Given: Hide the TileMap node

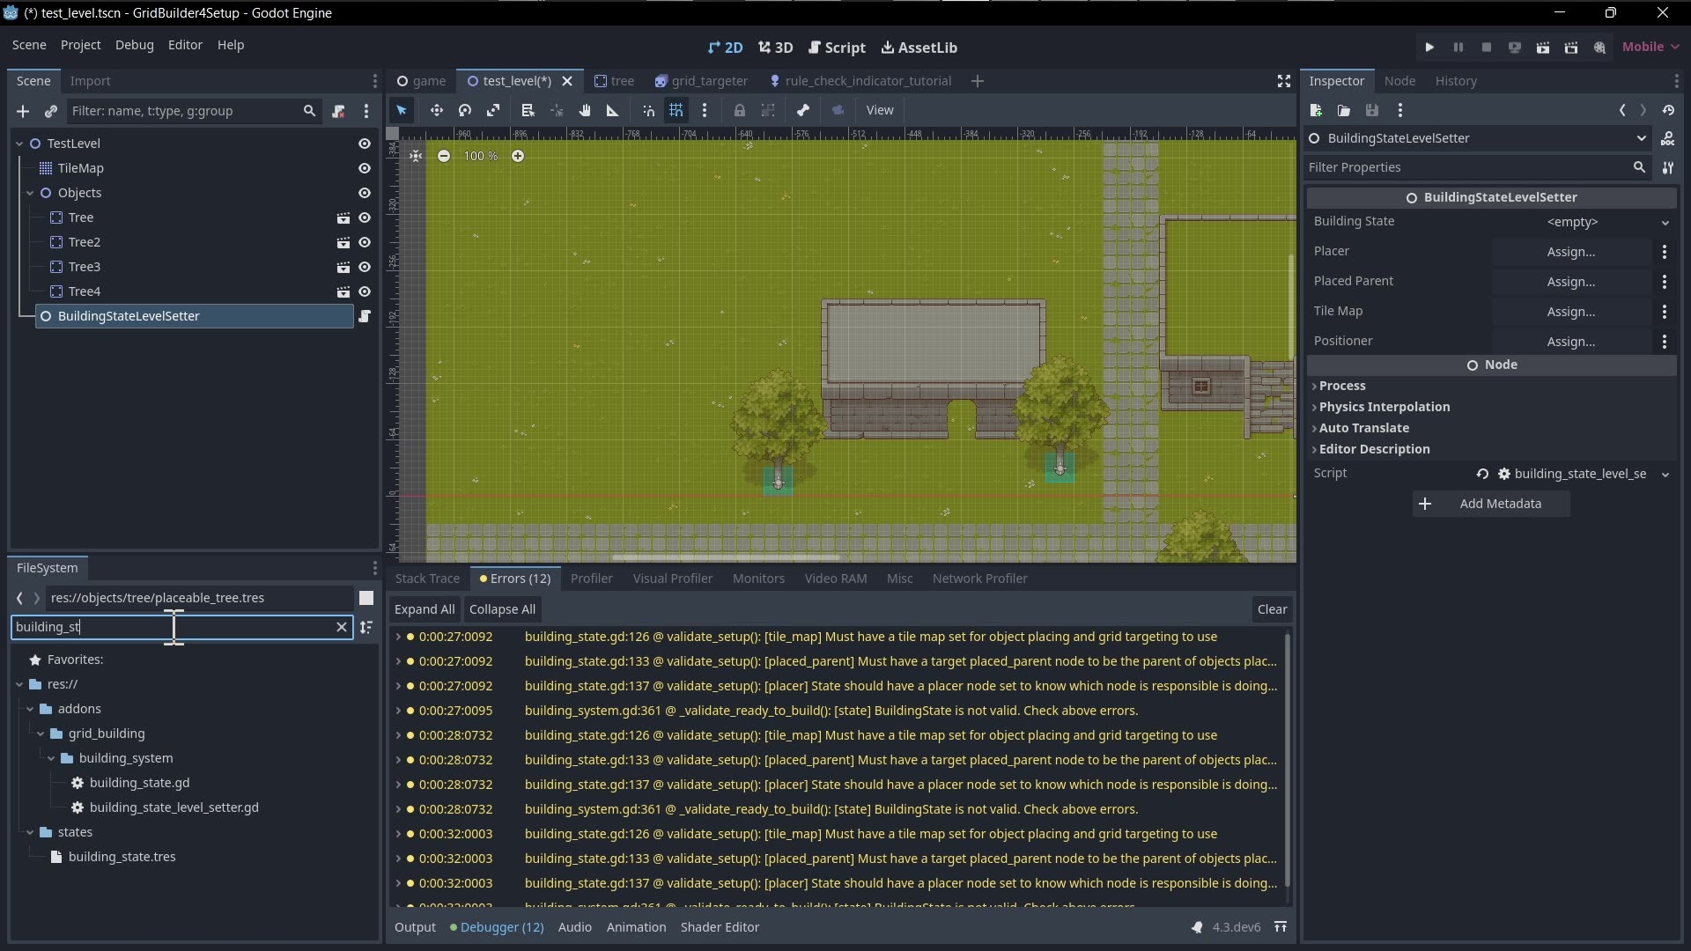Looking at the screenshot, I should click(x=365, y=168).
